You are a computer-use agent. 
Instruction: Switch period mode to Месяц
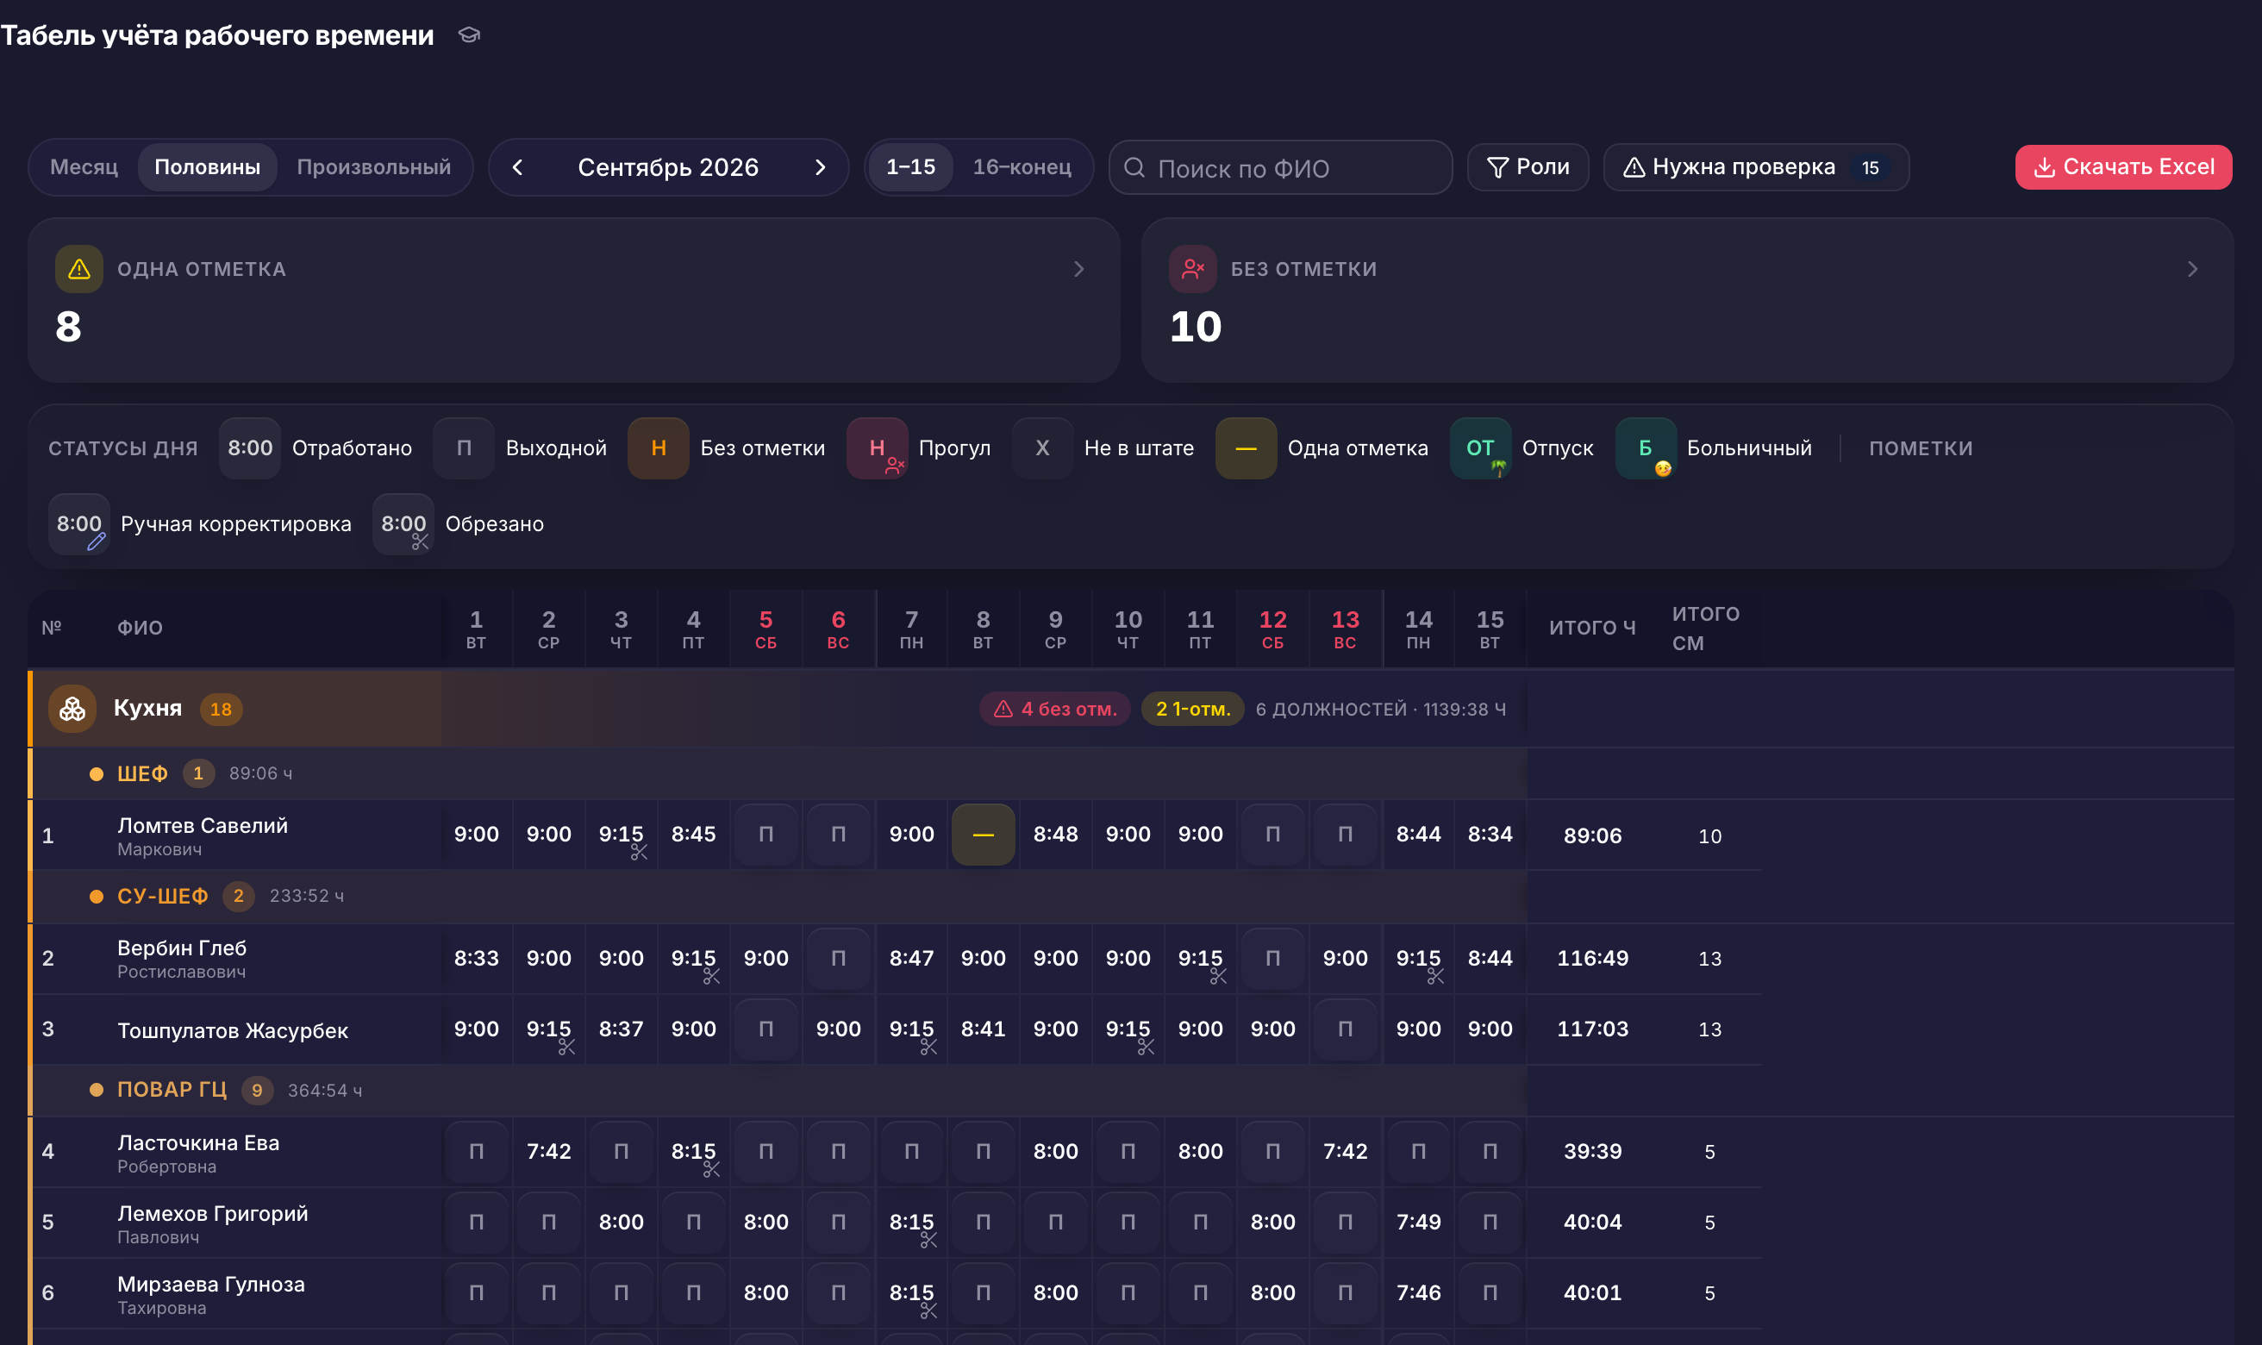(84, 167)
